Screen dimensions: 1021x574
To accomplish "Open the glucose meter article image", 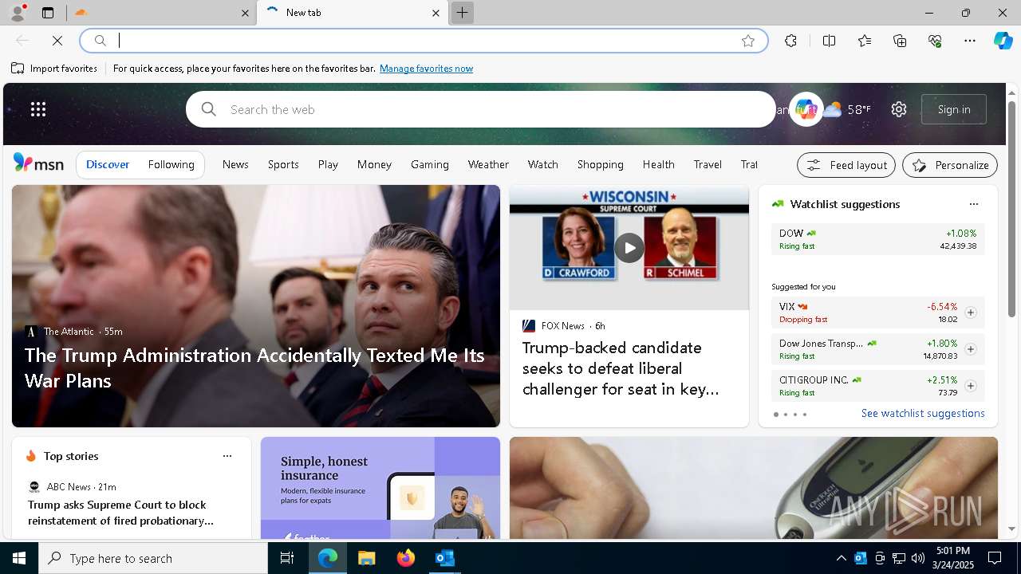I will (x=754, y=488).
